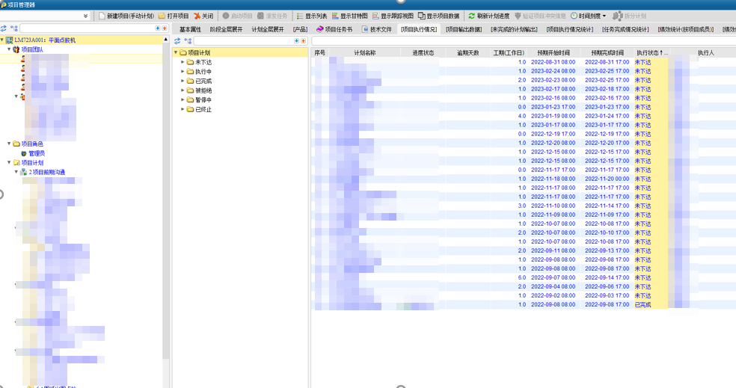This screenshot has height=388, width=736.
Task: Click the 预期完成时间 column header
Action: tap(607, 53)
